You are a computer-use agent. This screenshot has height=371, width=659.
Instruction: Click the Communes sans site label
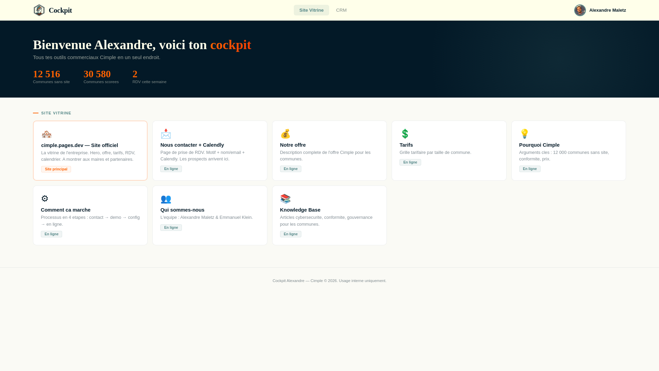pos(51,82)
